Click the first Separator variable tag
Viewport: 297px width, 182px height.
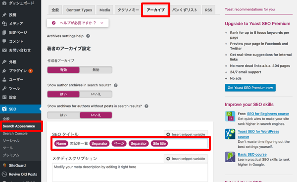coord(99,143)
